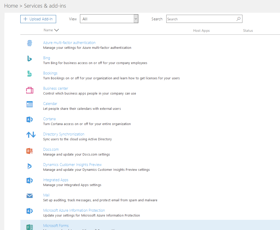This screenshot has height=230, width=280.
Task: Click 'Manage your Integrated Apps settings' text
Action: point(72,185)
